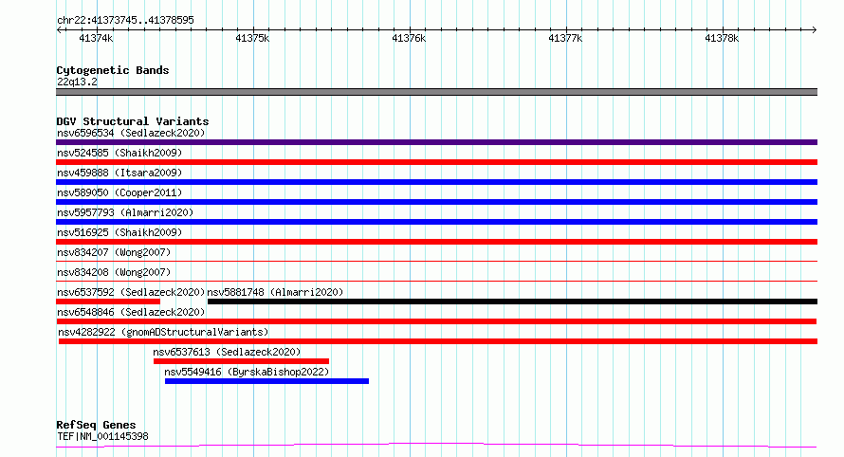Click the chr22:41373745..41378595 region label
The width and height of the screenshot is (844, 457).
pyautogui.click(x=125, y=20)
